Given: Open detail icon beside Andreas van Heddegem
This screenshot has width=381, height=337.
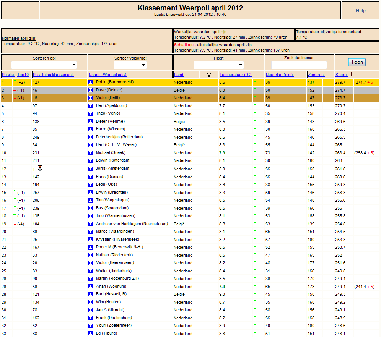Looking at the screenshot, I should click(x=90, y=224).
